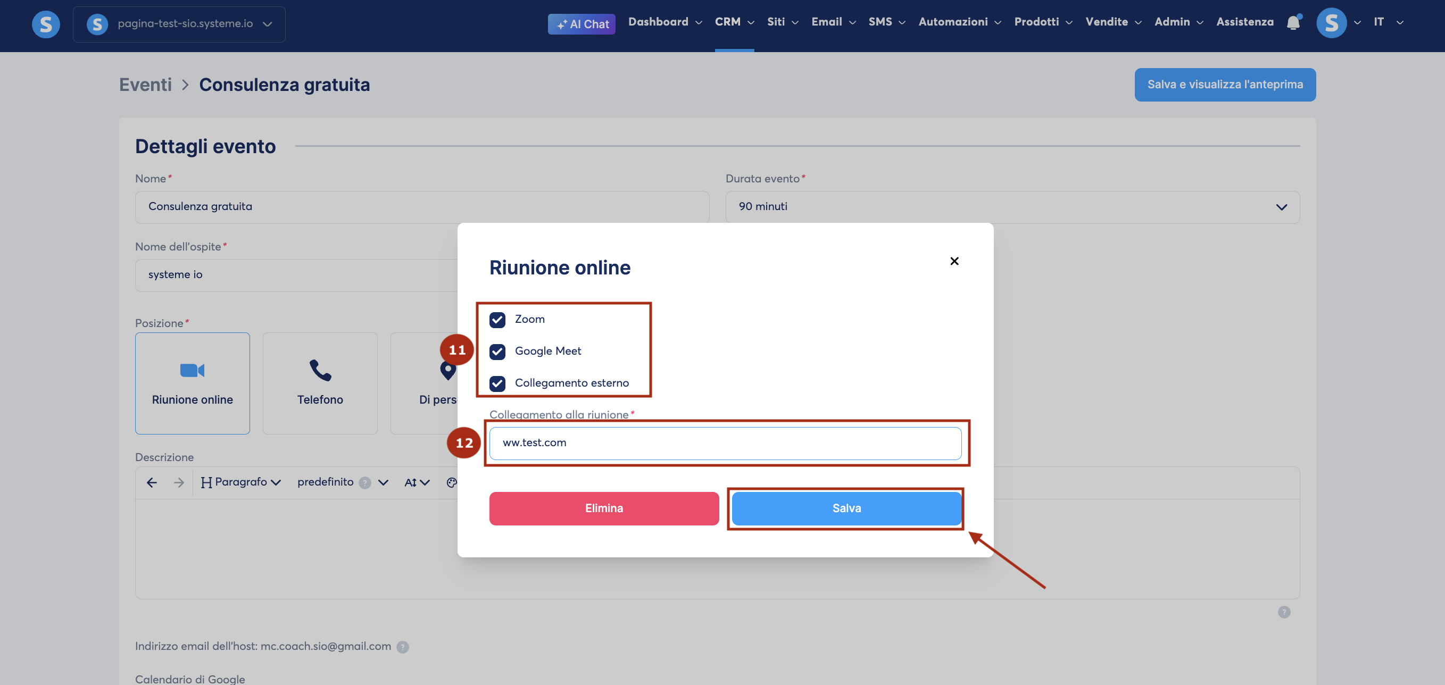Open the SMS menu
This screenshot has width=1445, height=685.
click(887, 22)
